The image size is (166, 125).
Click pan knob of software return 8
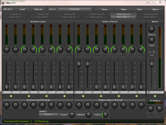coord(141,50)
